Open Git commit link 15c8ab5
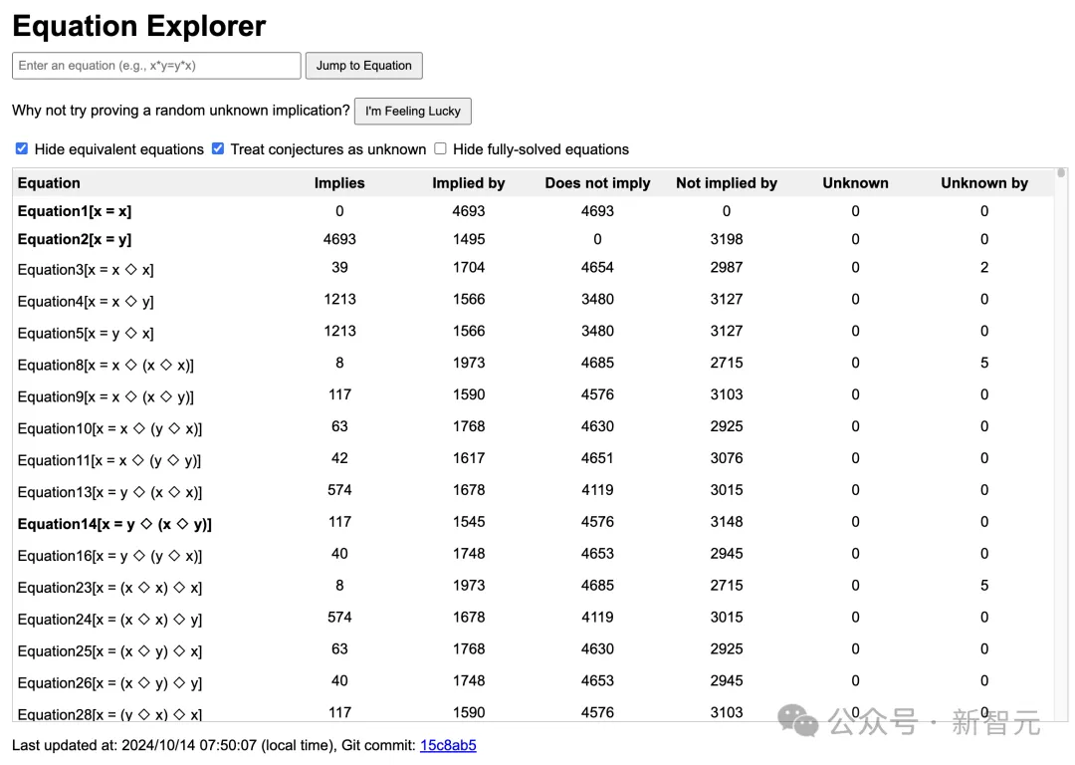Viewport: 1075px width, 765px height. click(448, 745)
